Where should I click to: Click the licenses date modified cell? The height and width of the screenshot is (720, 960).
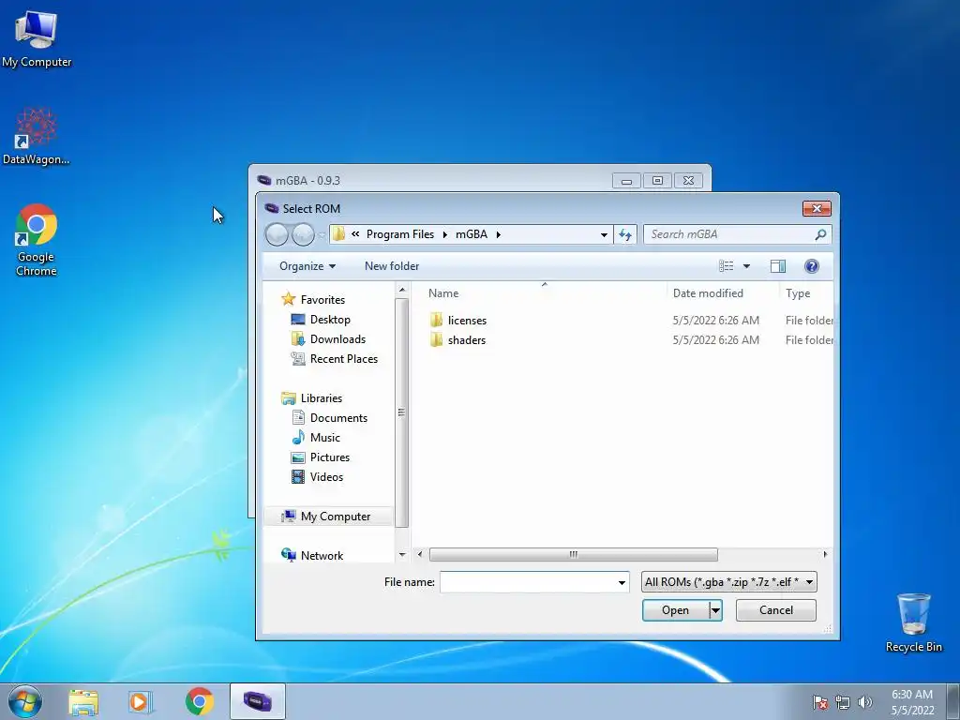point(715,321)
